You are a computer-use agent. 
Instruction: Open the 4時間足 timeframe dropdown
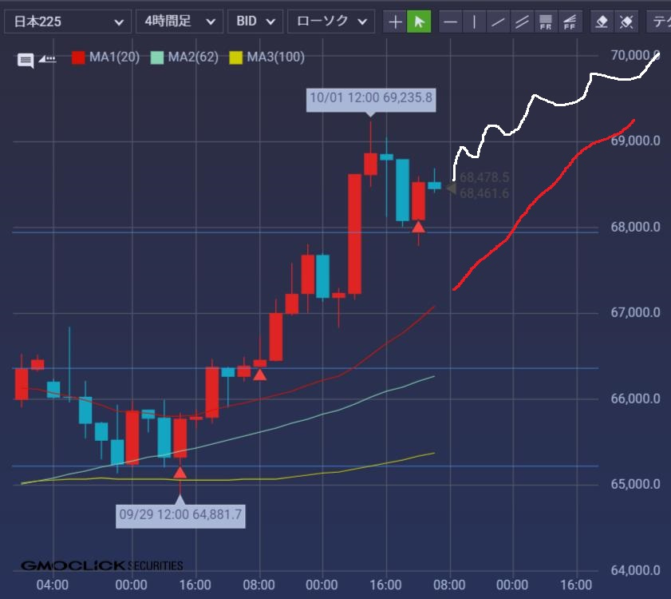point(180,22)
